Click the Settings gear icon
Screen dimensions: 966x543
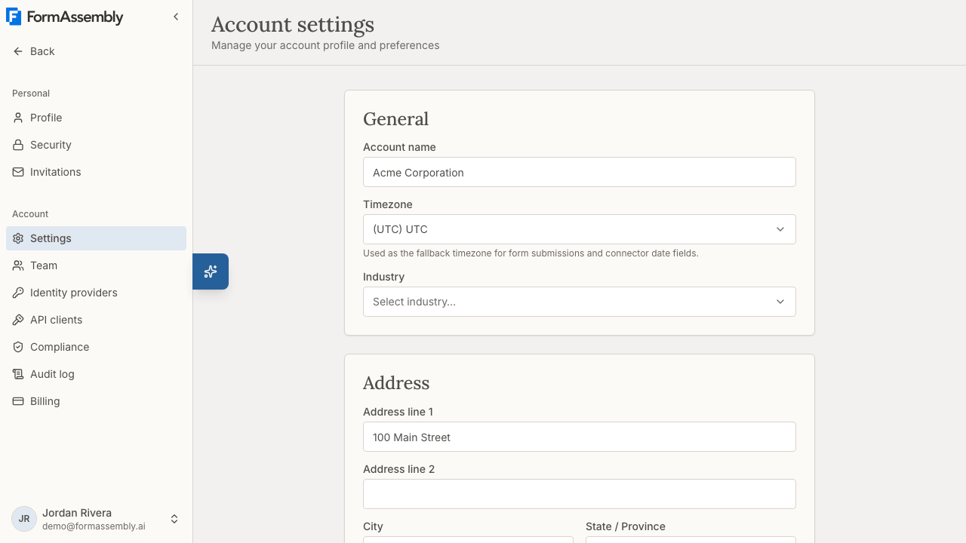click(18, 238)
